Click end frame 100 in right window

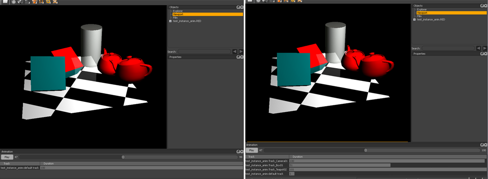pyautogui.click(x=484, y=150)
